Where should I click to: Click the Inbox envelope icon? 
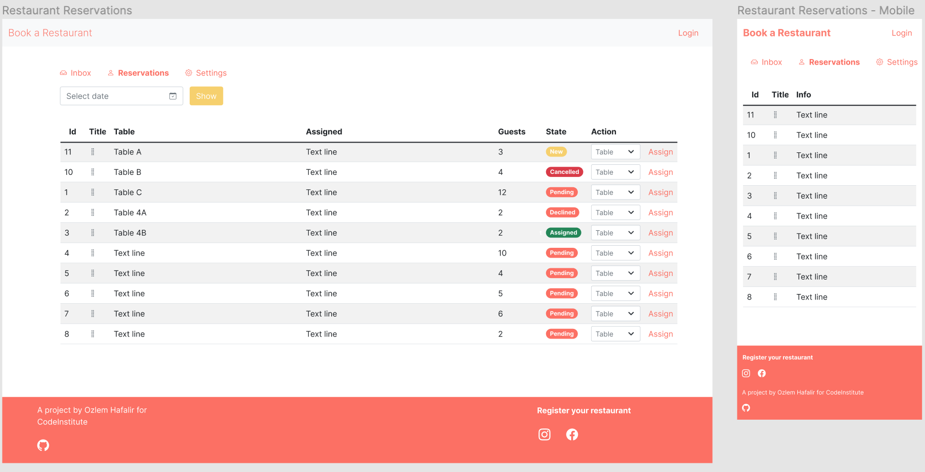click(x=63, y=73)
